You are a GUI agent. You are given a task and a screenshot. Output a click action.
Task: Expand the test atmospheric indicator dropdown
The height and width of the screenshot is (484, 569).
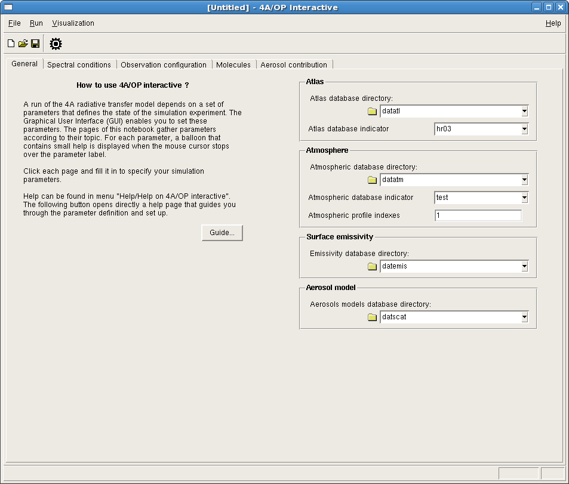[x=524, y=198]
